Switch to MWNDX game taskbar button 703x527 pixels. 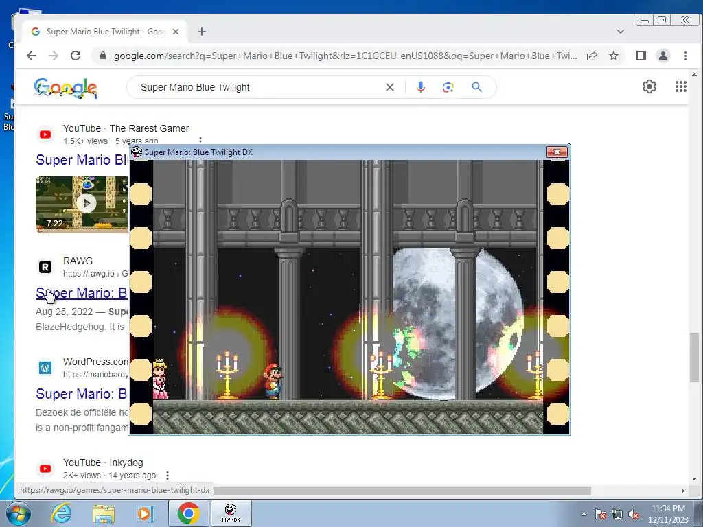coord(231,513)
